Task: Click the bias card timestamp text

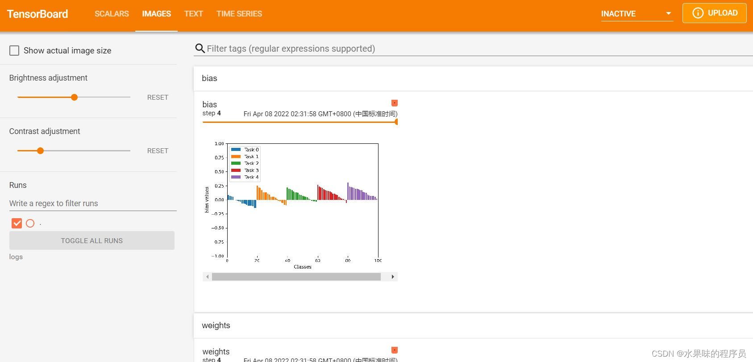Action: coord(320,114)
